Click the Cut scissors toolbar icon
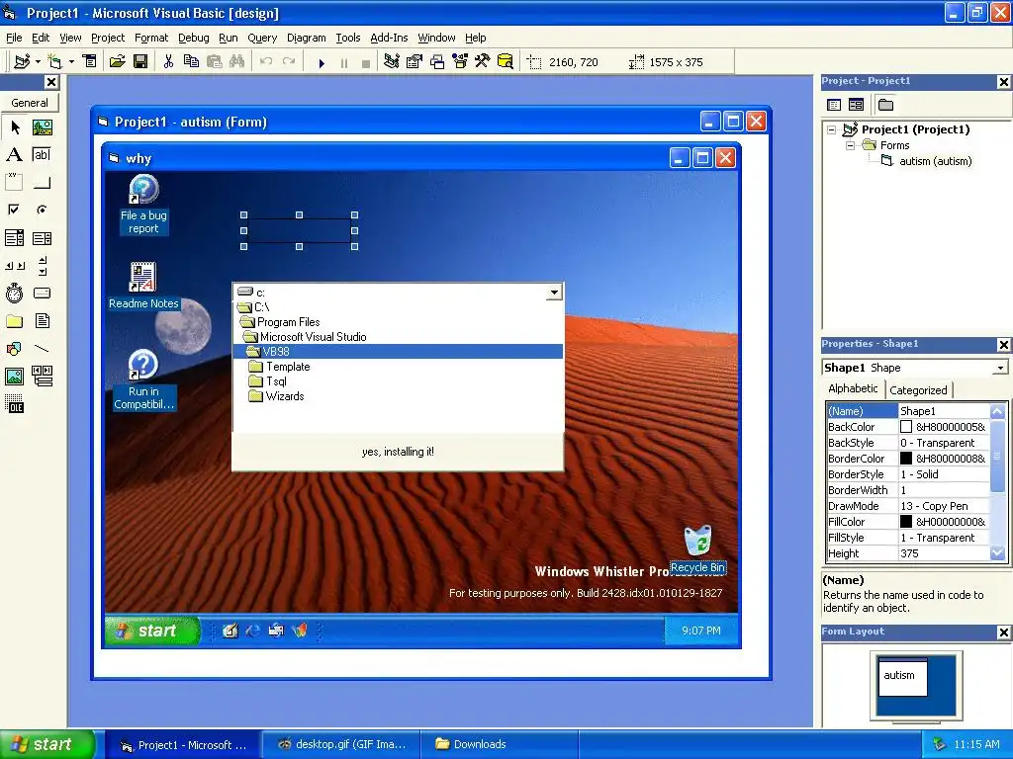The image size is (1013, 759). pyautogui.click(x=168, y=62)
